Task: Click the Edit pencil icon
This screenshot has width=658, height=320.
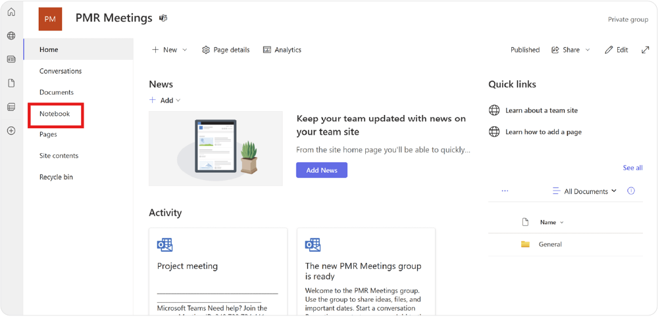Action: [609, 50]
